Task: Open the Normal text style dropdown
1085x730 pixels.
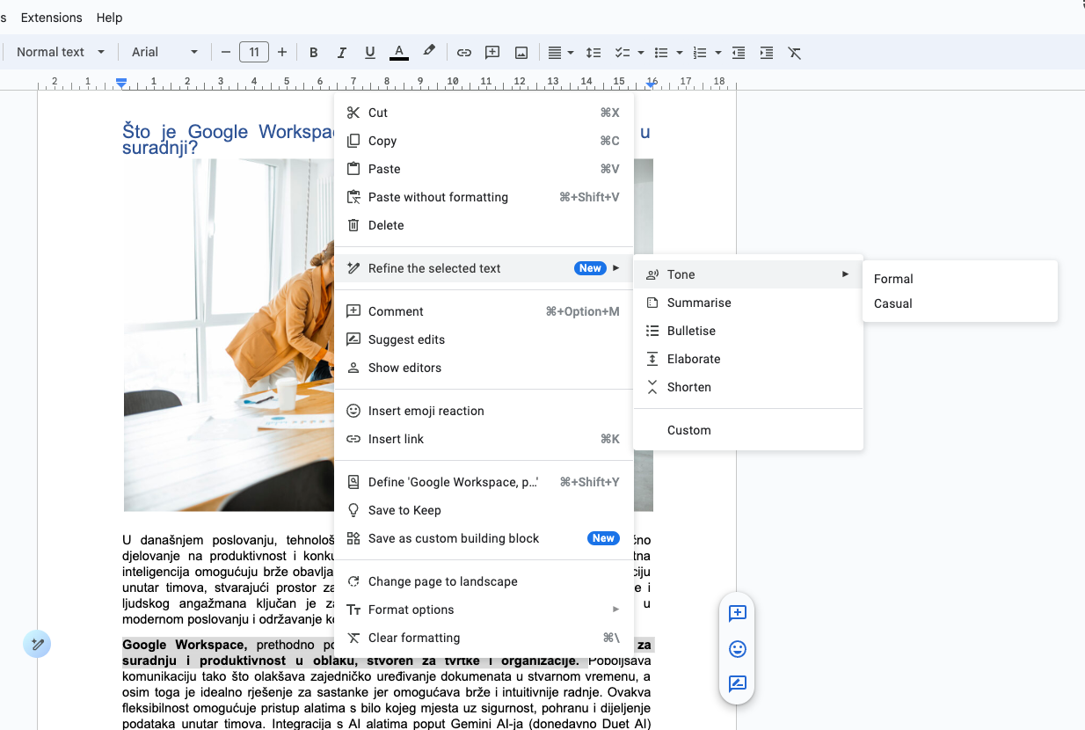Action: [60, 53]
